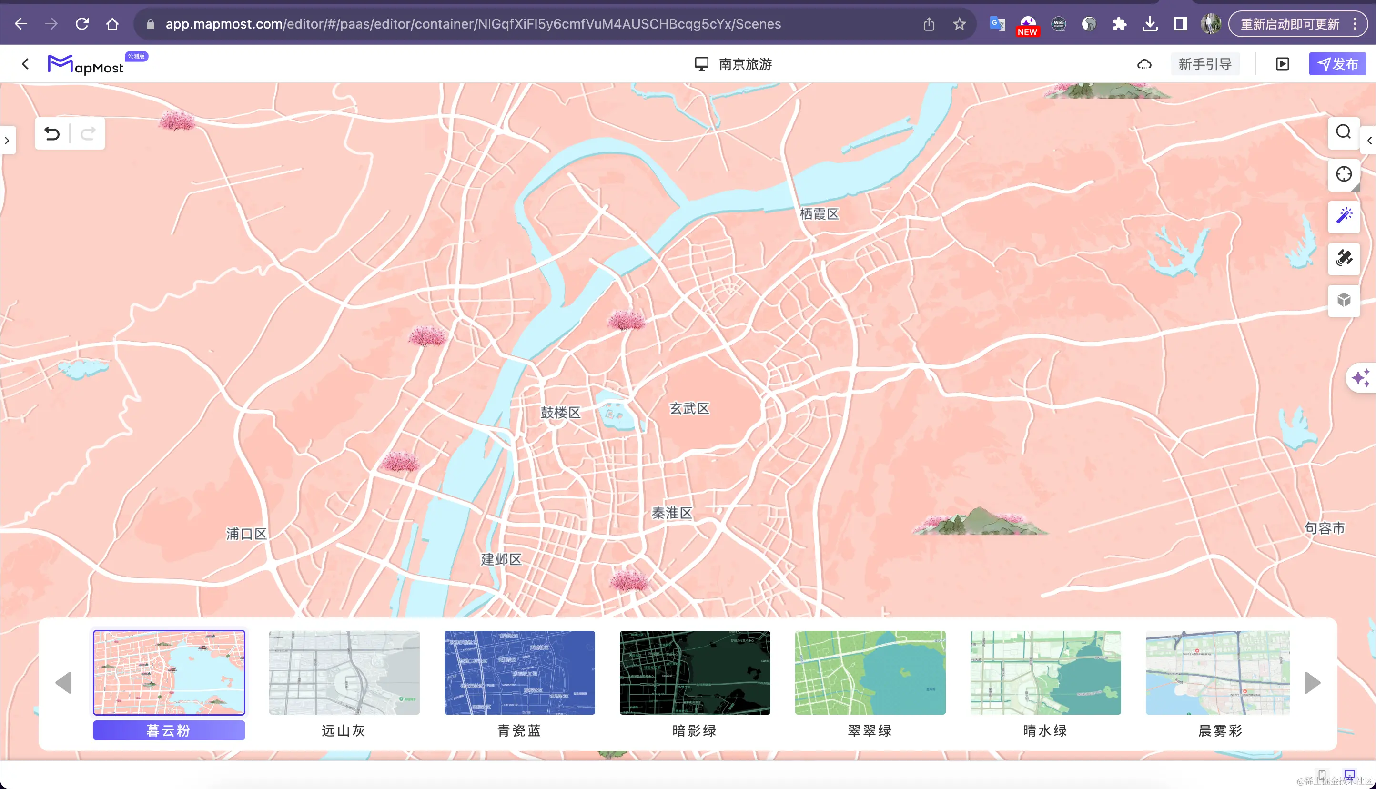Click the cherry blossom marker at top left
Viewport: 1376px width, 789px height.
pyautogui.click(x=177, y=120)
